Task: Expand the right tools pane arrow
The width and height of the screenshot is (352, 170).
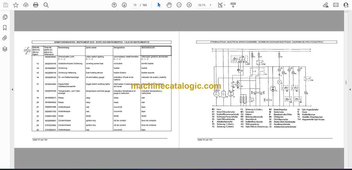Action: 350,89
